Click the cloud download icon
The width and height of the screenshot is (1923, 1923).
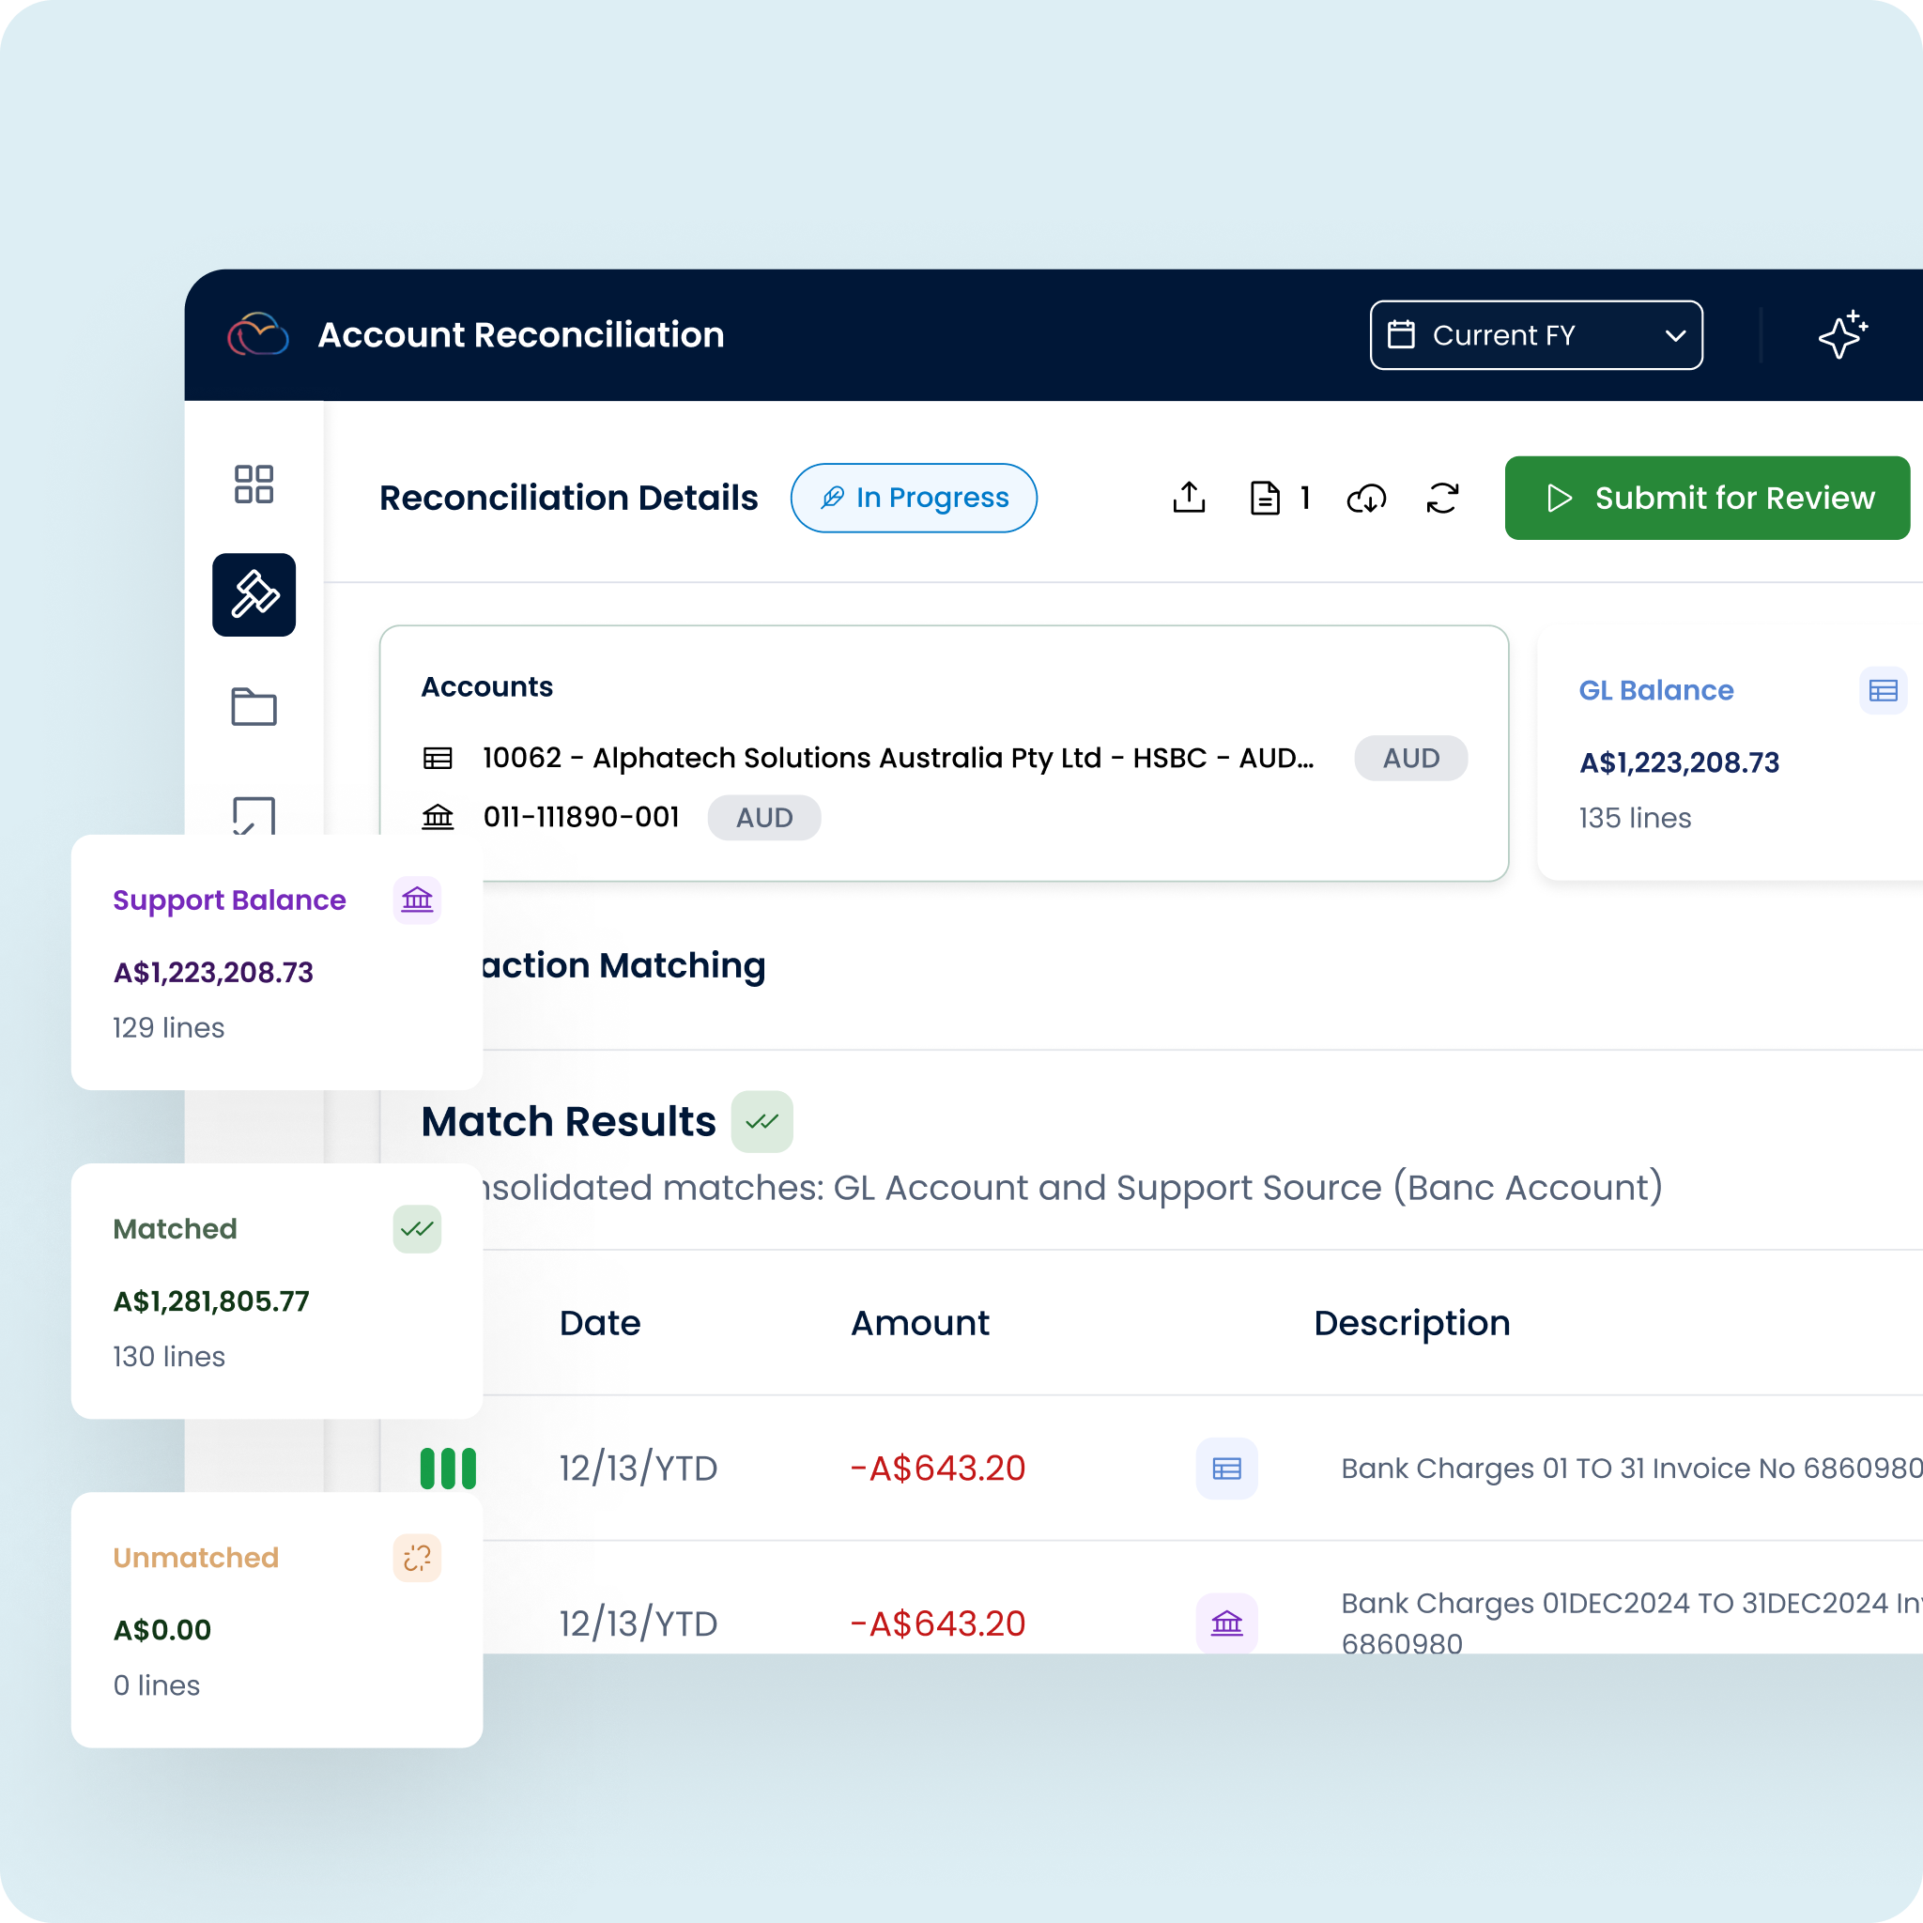(1366, 498)
